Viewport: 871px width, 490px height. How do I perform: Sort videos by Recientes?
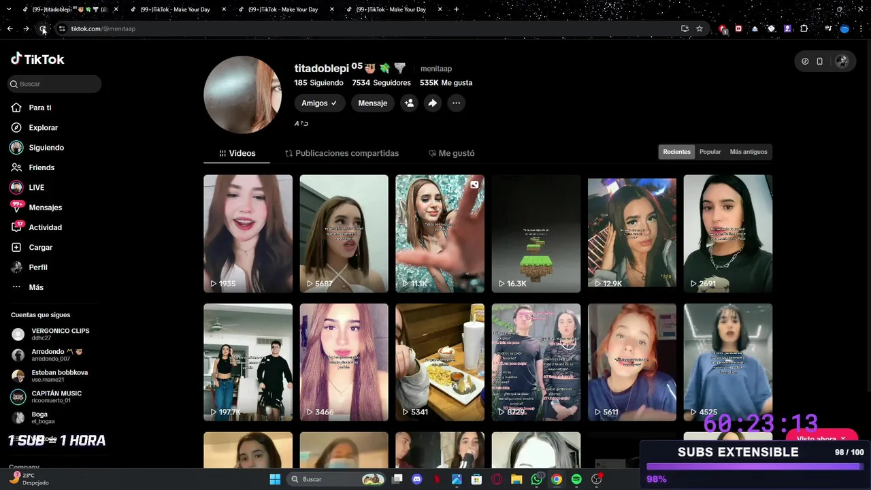[676, 152]
